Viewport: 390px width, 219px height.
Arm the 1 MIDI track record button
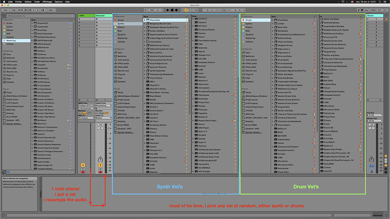pyautogui.click(x=83, y=172)
